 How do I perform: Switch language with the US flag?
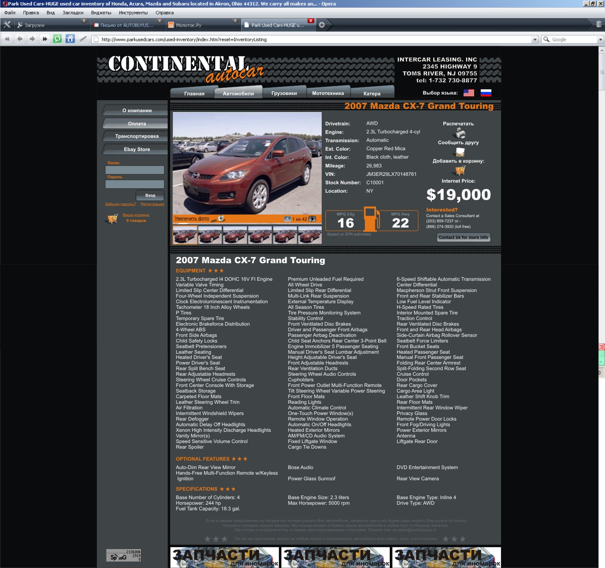coord(469,93)
